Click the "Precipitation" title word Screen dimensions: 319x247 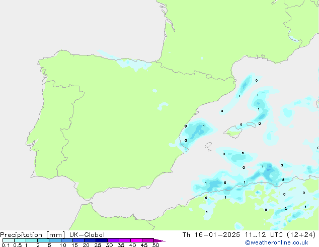click(21, 235)
